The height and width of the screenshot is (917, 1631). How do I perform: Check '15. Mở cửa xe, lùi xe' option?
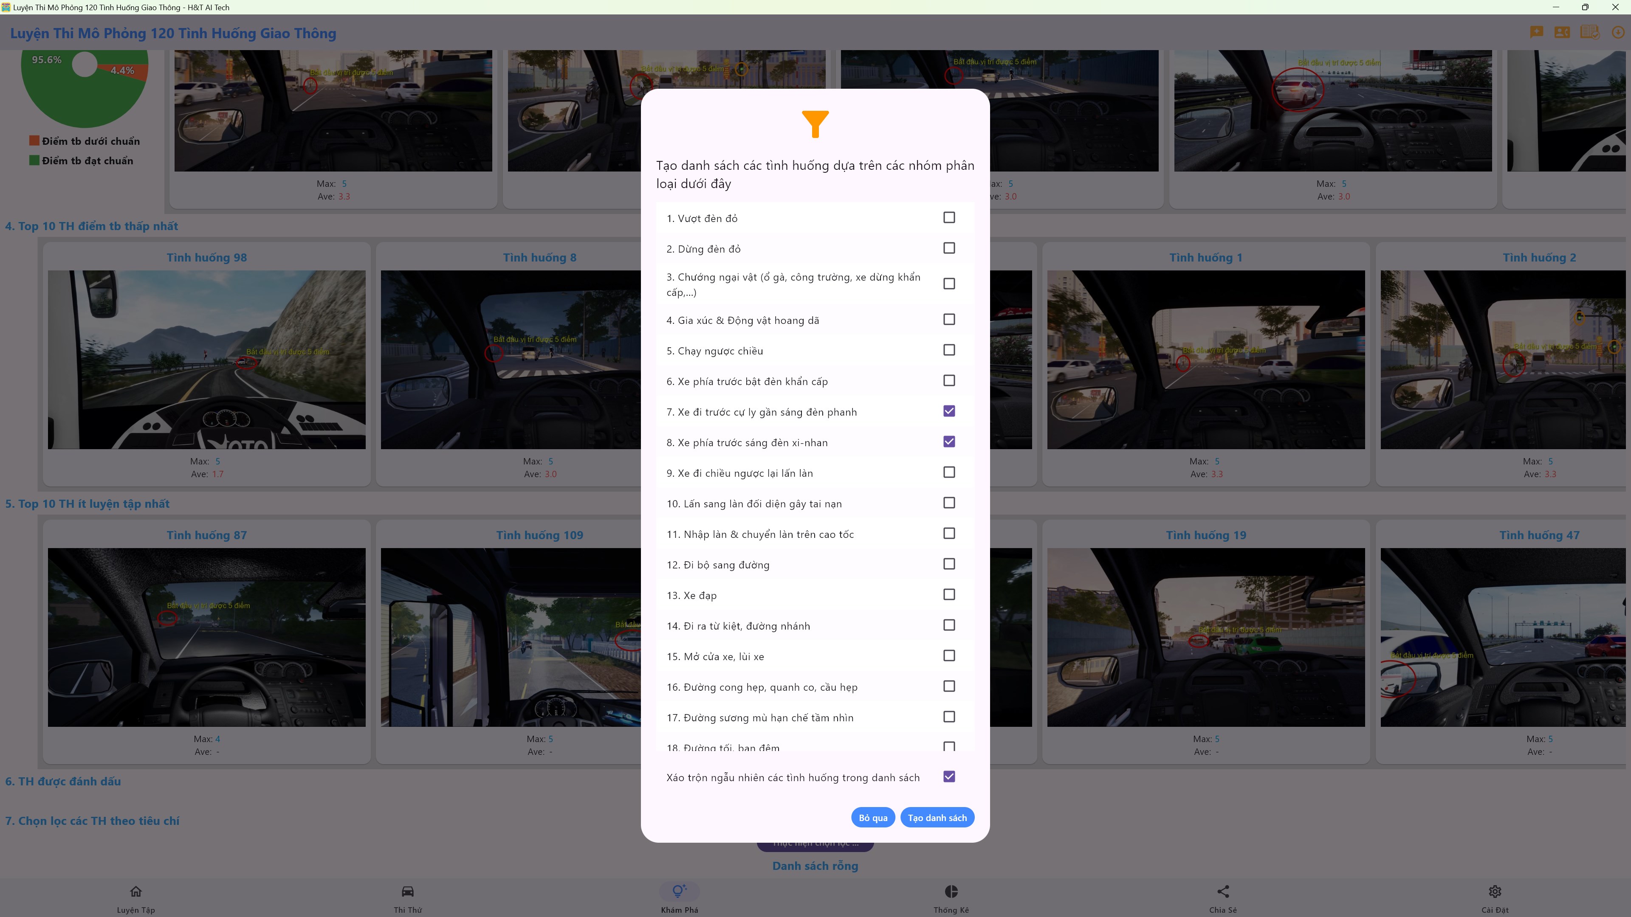tap(949, 655)
